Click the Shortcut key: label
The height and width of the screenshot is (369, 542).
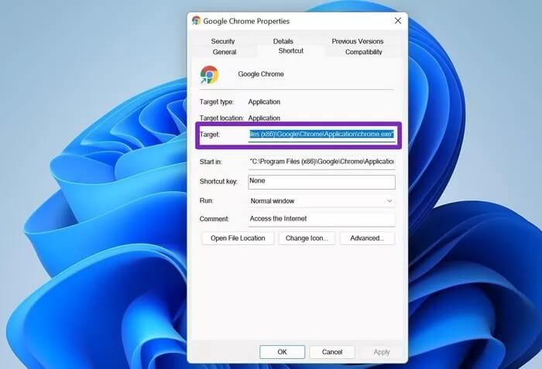pyautogui.click(x=218, y=181)
